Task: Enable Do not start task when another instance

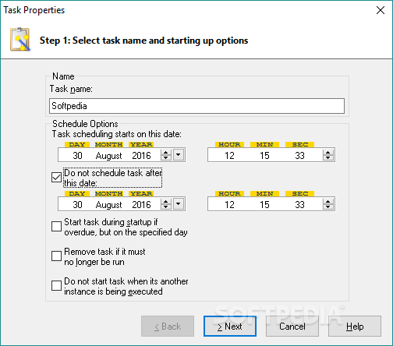Action: tap(56, 286)
